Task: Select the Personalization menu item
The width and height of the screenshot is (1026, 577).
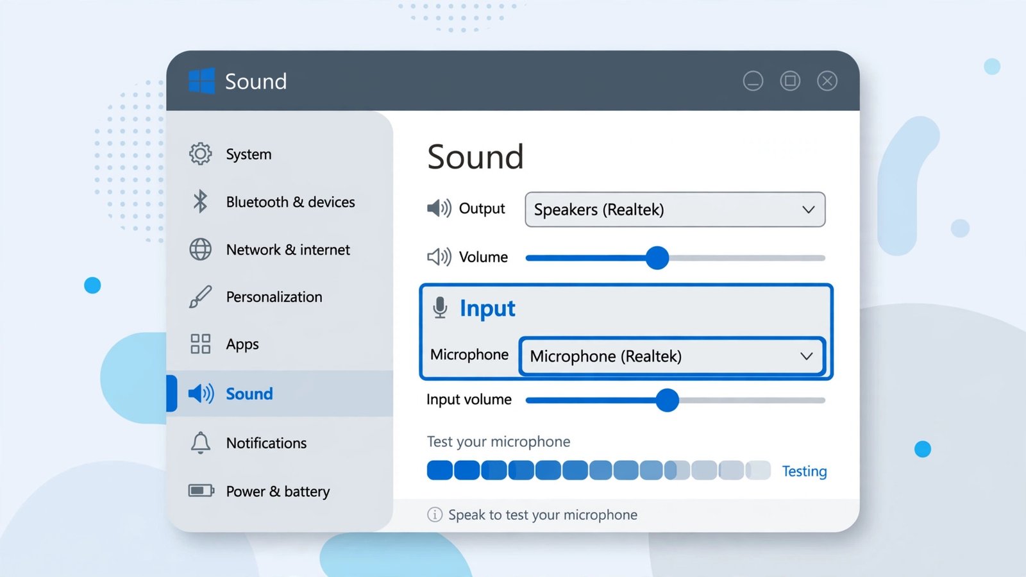Action: pyautogui.click(x=280, y=297)
